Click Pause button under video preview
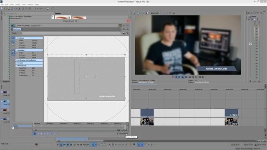The image size is (267, 150). pyautogui.click(x=186, y=77)
